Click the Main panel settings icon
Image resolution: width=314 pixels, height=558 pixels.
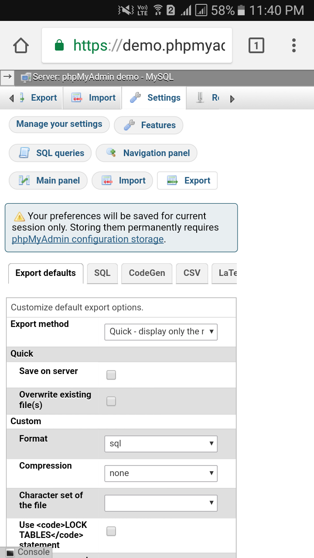coord(25,180)
